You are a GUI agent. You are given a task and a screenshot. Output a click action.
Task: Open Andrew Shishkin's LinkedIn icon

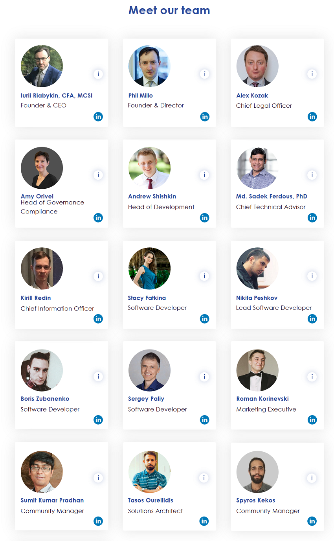coord(204,217)
